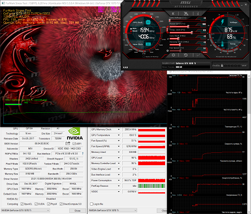The width and height of the screenshot is (251, 214).
Task: Click the Power Limit slider handle
Action: 188,27
